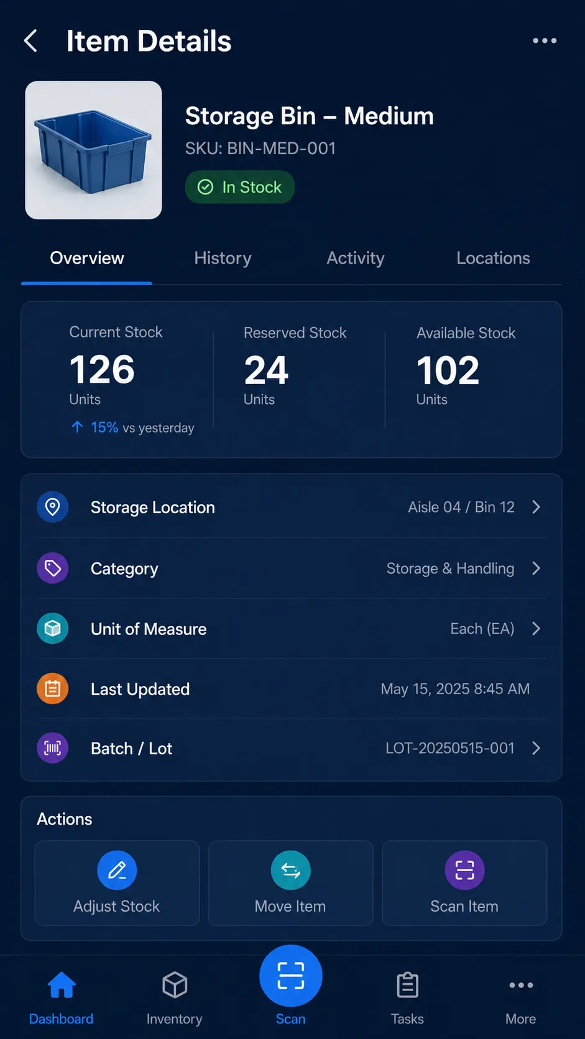Switch to the Activity tab

[x=356, y=258]
